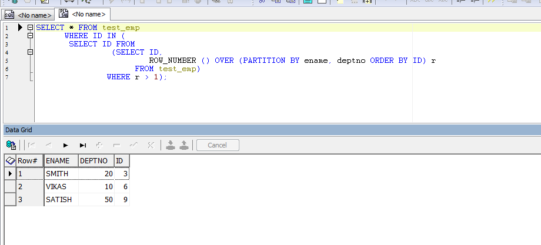Viewport: 541px width, 245px height.
Task: Select row 3 via its row indicator
Action: point(9,199)
